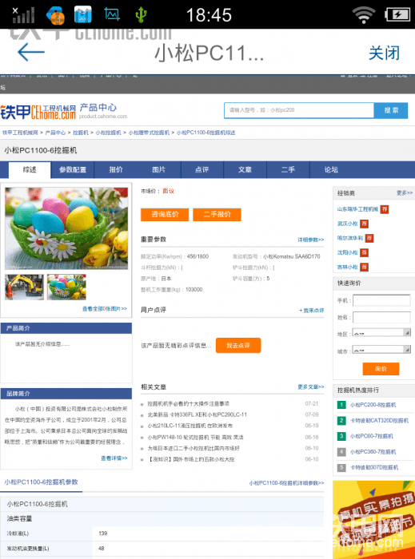The width and height of the screenshot is (415, 559).
Task: Tap the USB connection status icon
Action: (x=141, y=15)
